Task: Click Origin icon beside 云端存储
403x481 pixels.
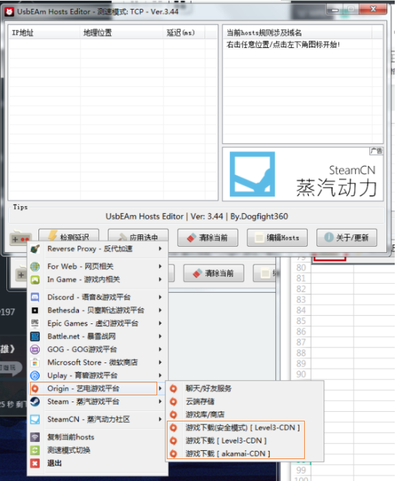Action: (x=174, y=402)
